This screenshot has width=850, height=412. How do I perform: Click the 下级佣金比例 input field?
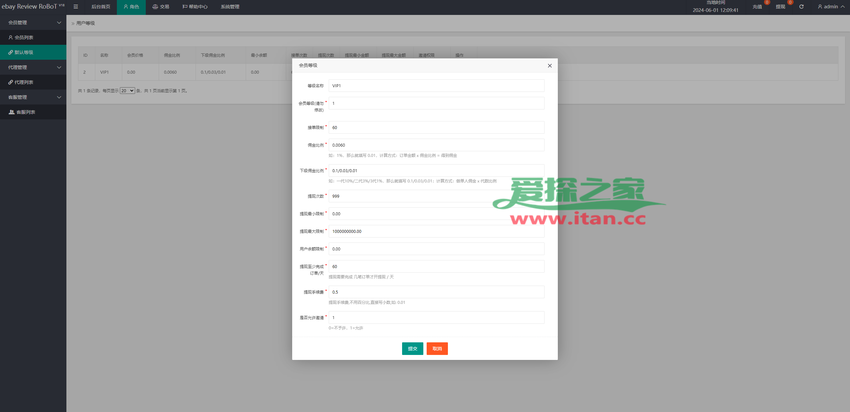coord(437,171)
